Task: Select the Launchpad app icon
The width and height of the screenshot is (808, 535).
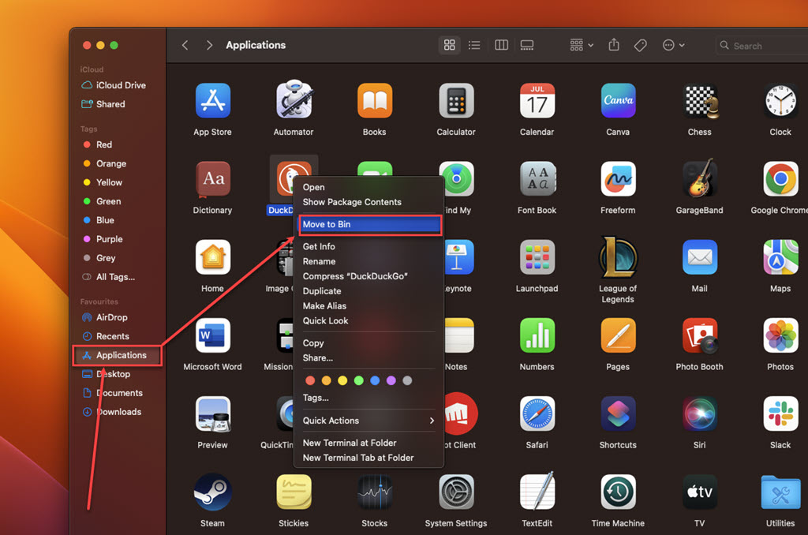Action: point(537,257)
